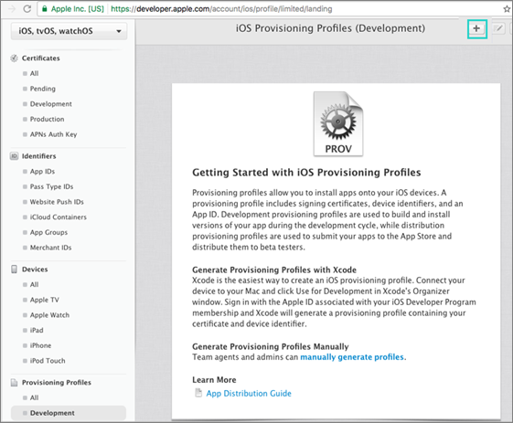
Task: Open the iOS, tvOS, watchOS platform dropdown
Action: click(69, 31)
